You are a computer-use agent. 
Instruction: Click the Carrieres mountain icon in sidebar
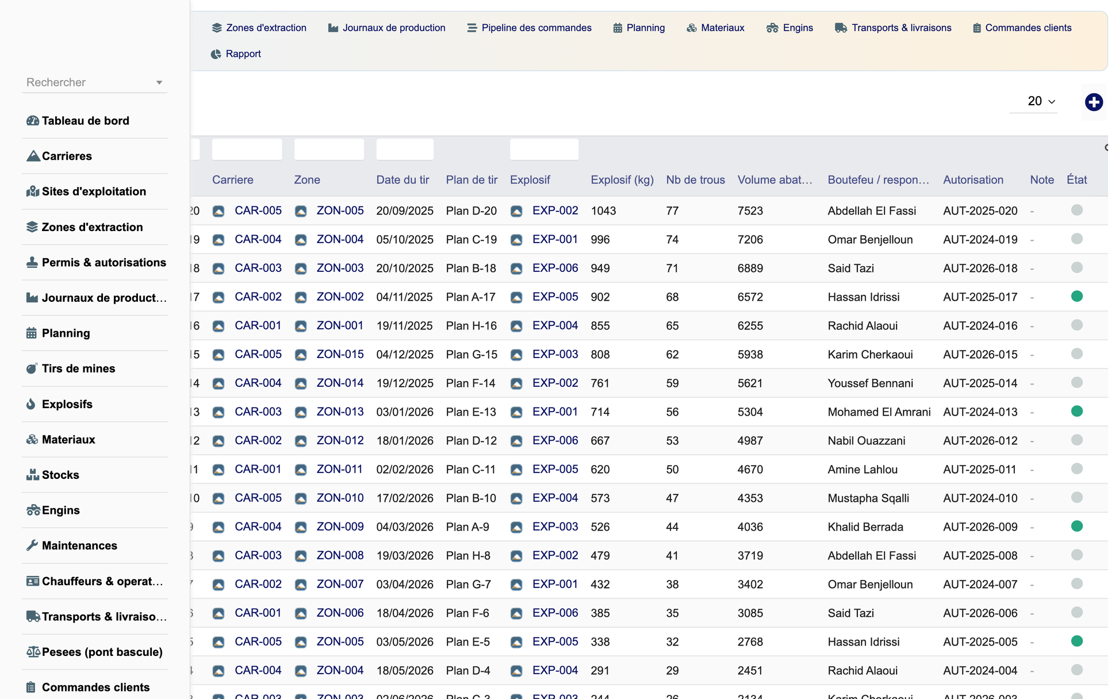33,156
